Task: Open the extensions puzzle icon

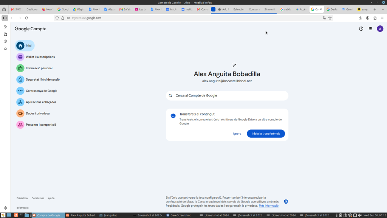Action: pyautogui.click(x=375, y=18)
